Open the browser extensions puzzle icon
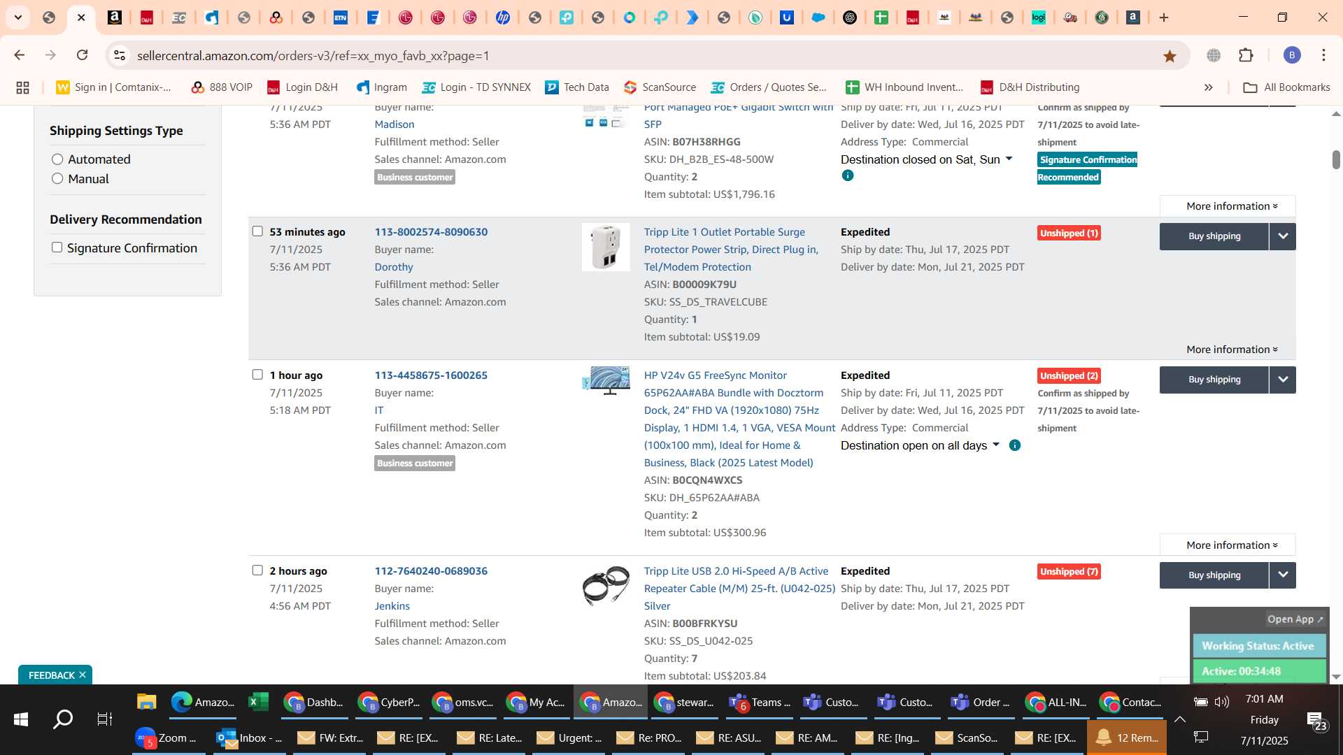1343x755 pixels. click(1246, 55)
